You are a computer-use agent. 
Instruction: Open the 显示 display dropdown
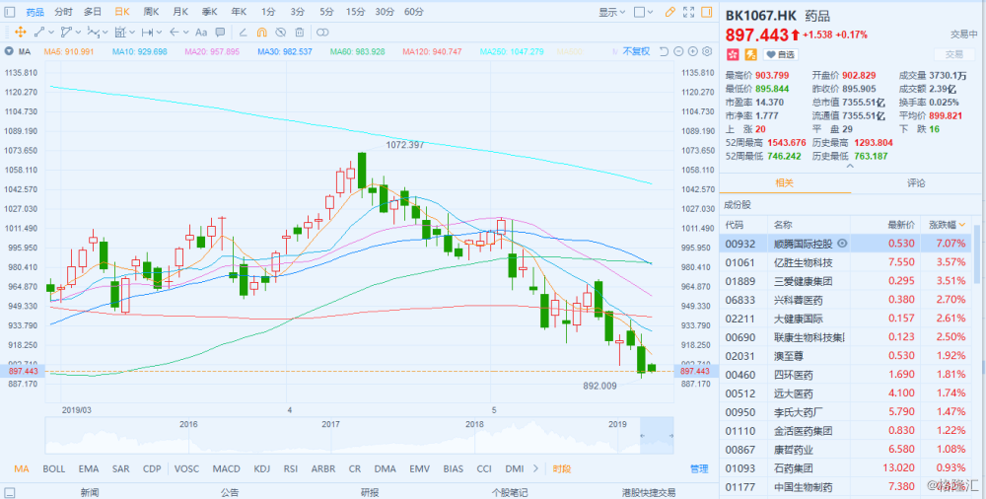point(610,13)
